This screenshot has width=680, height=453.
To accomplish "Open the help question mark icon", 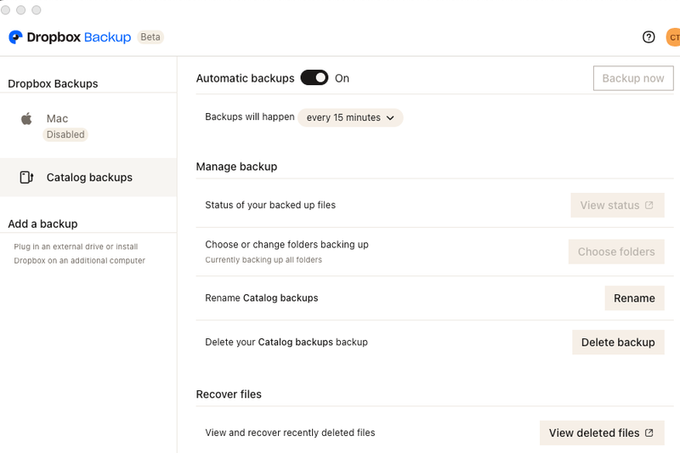I will 649,37.
